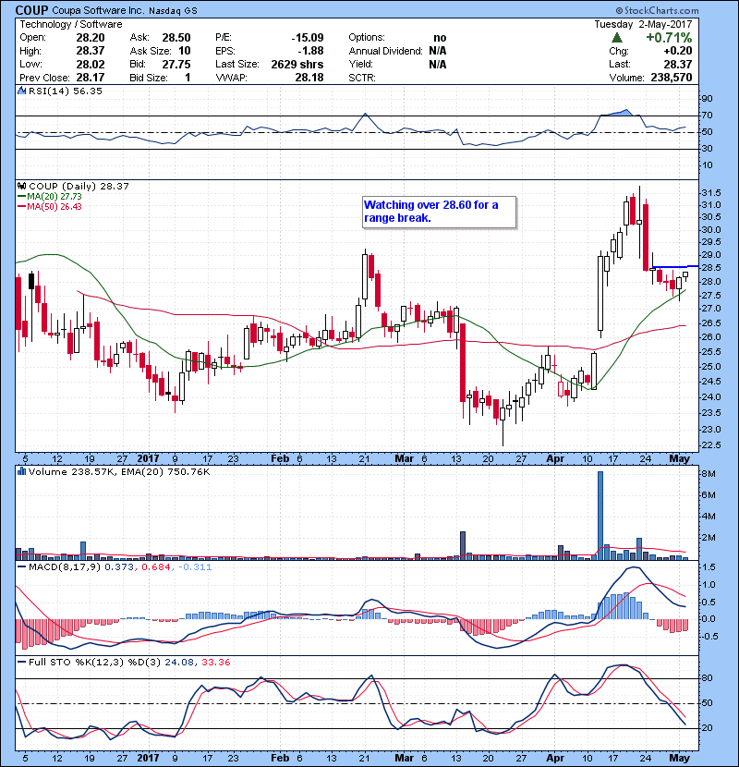The width and height of the screenshot is (739, 767).
Task: Click the Last Size value '2629 shrs'
Action: (297, 64)
